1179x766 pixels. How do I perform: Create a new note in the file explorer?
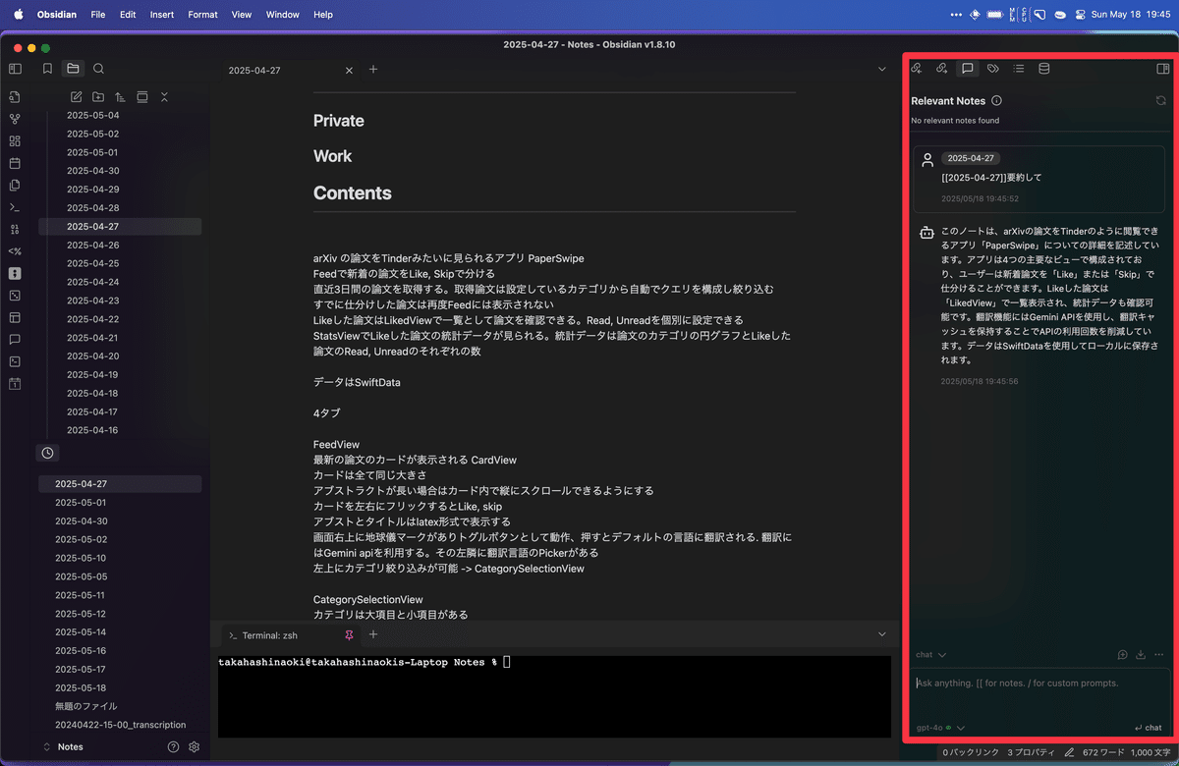[76, 96]
